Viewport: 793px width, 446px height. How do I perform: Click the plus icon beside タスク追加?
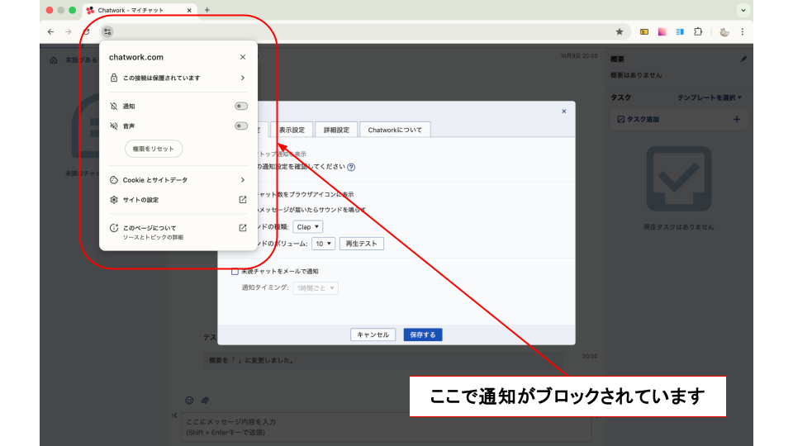point(737,119)
